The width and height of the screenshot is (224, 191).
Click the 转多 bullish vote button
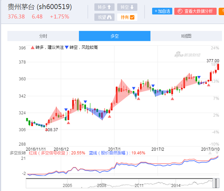pos(104,7)
